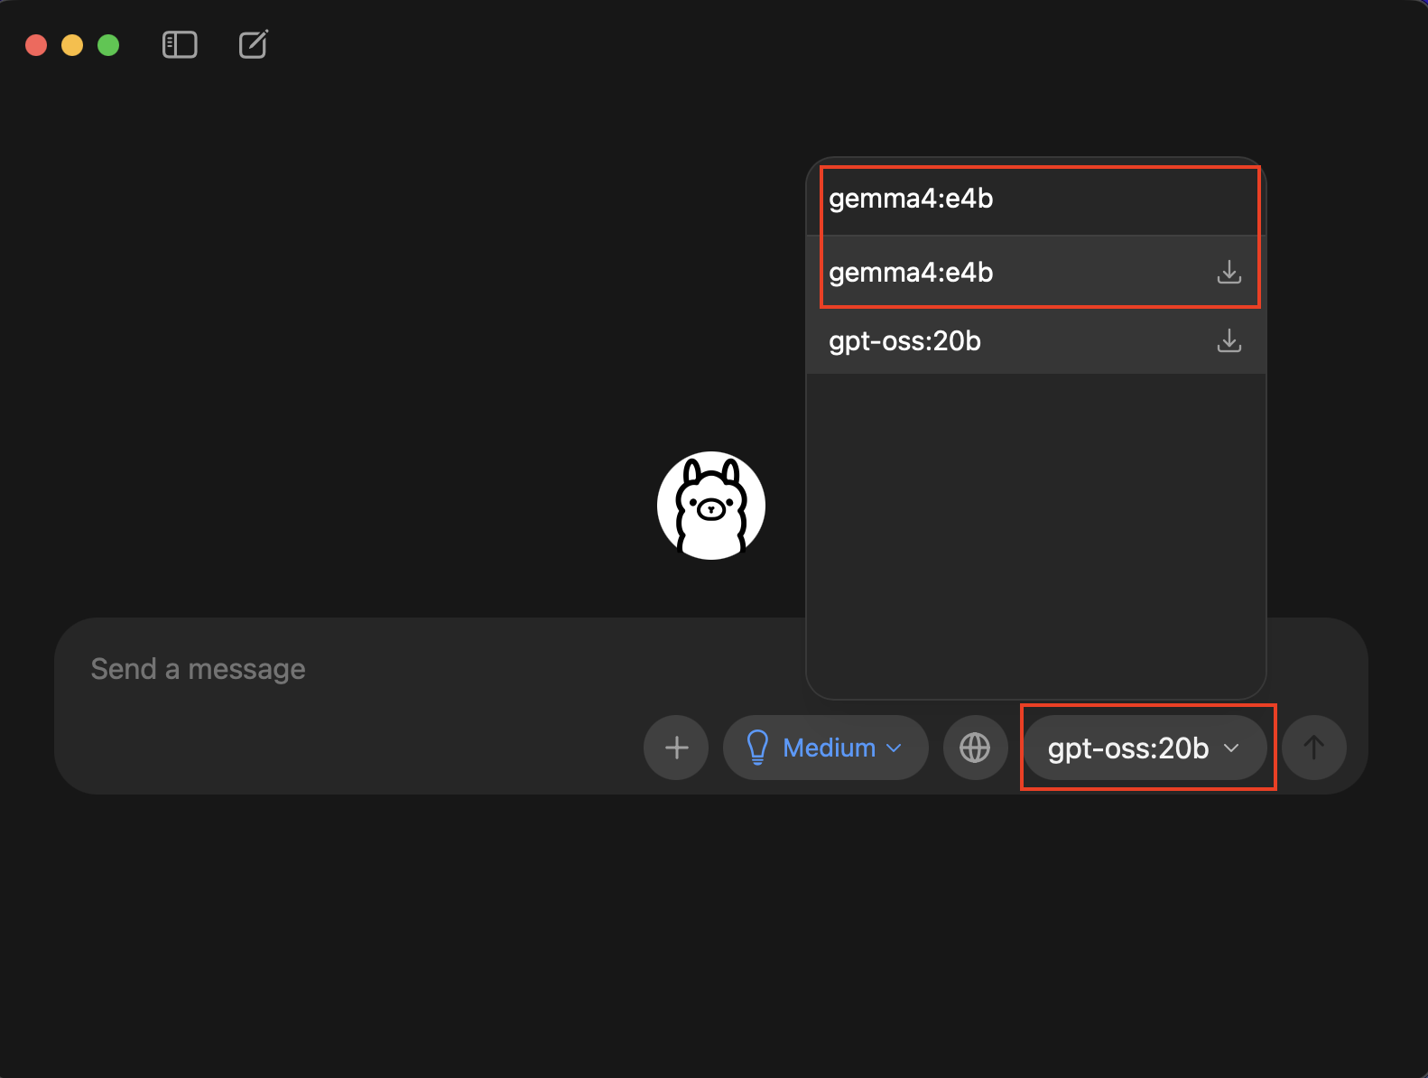Close the window with the red button
1428x1078 pixels.
[36, 45]
